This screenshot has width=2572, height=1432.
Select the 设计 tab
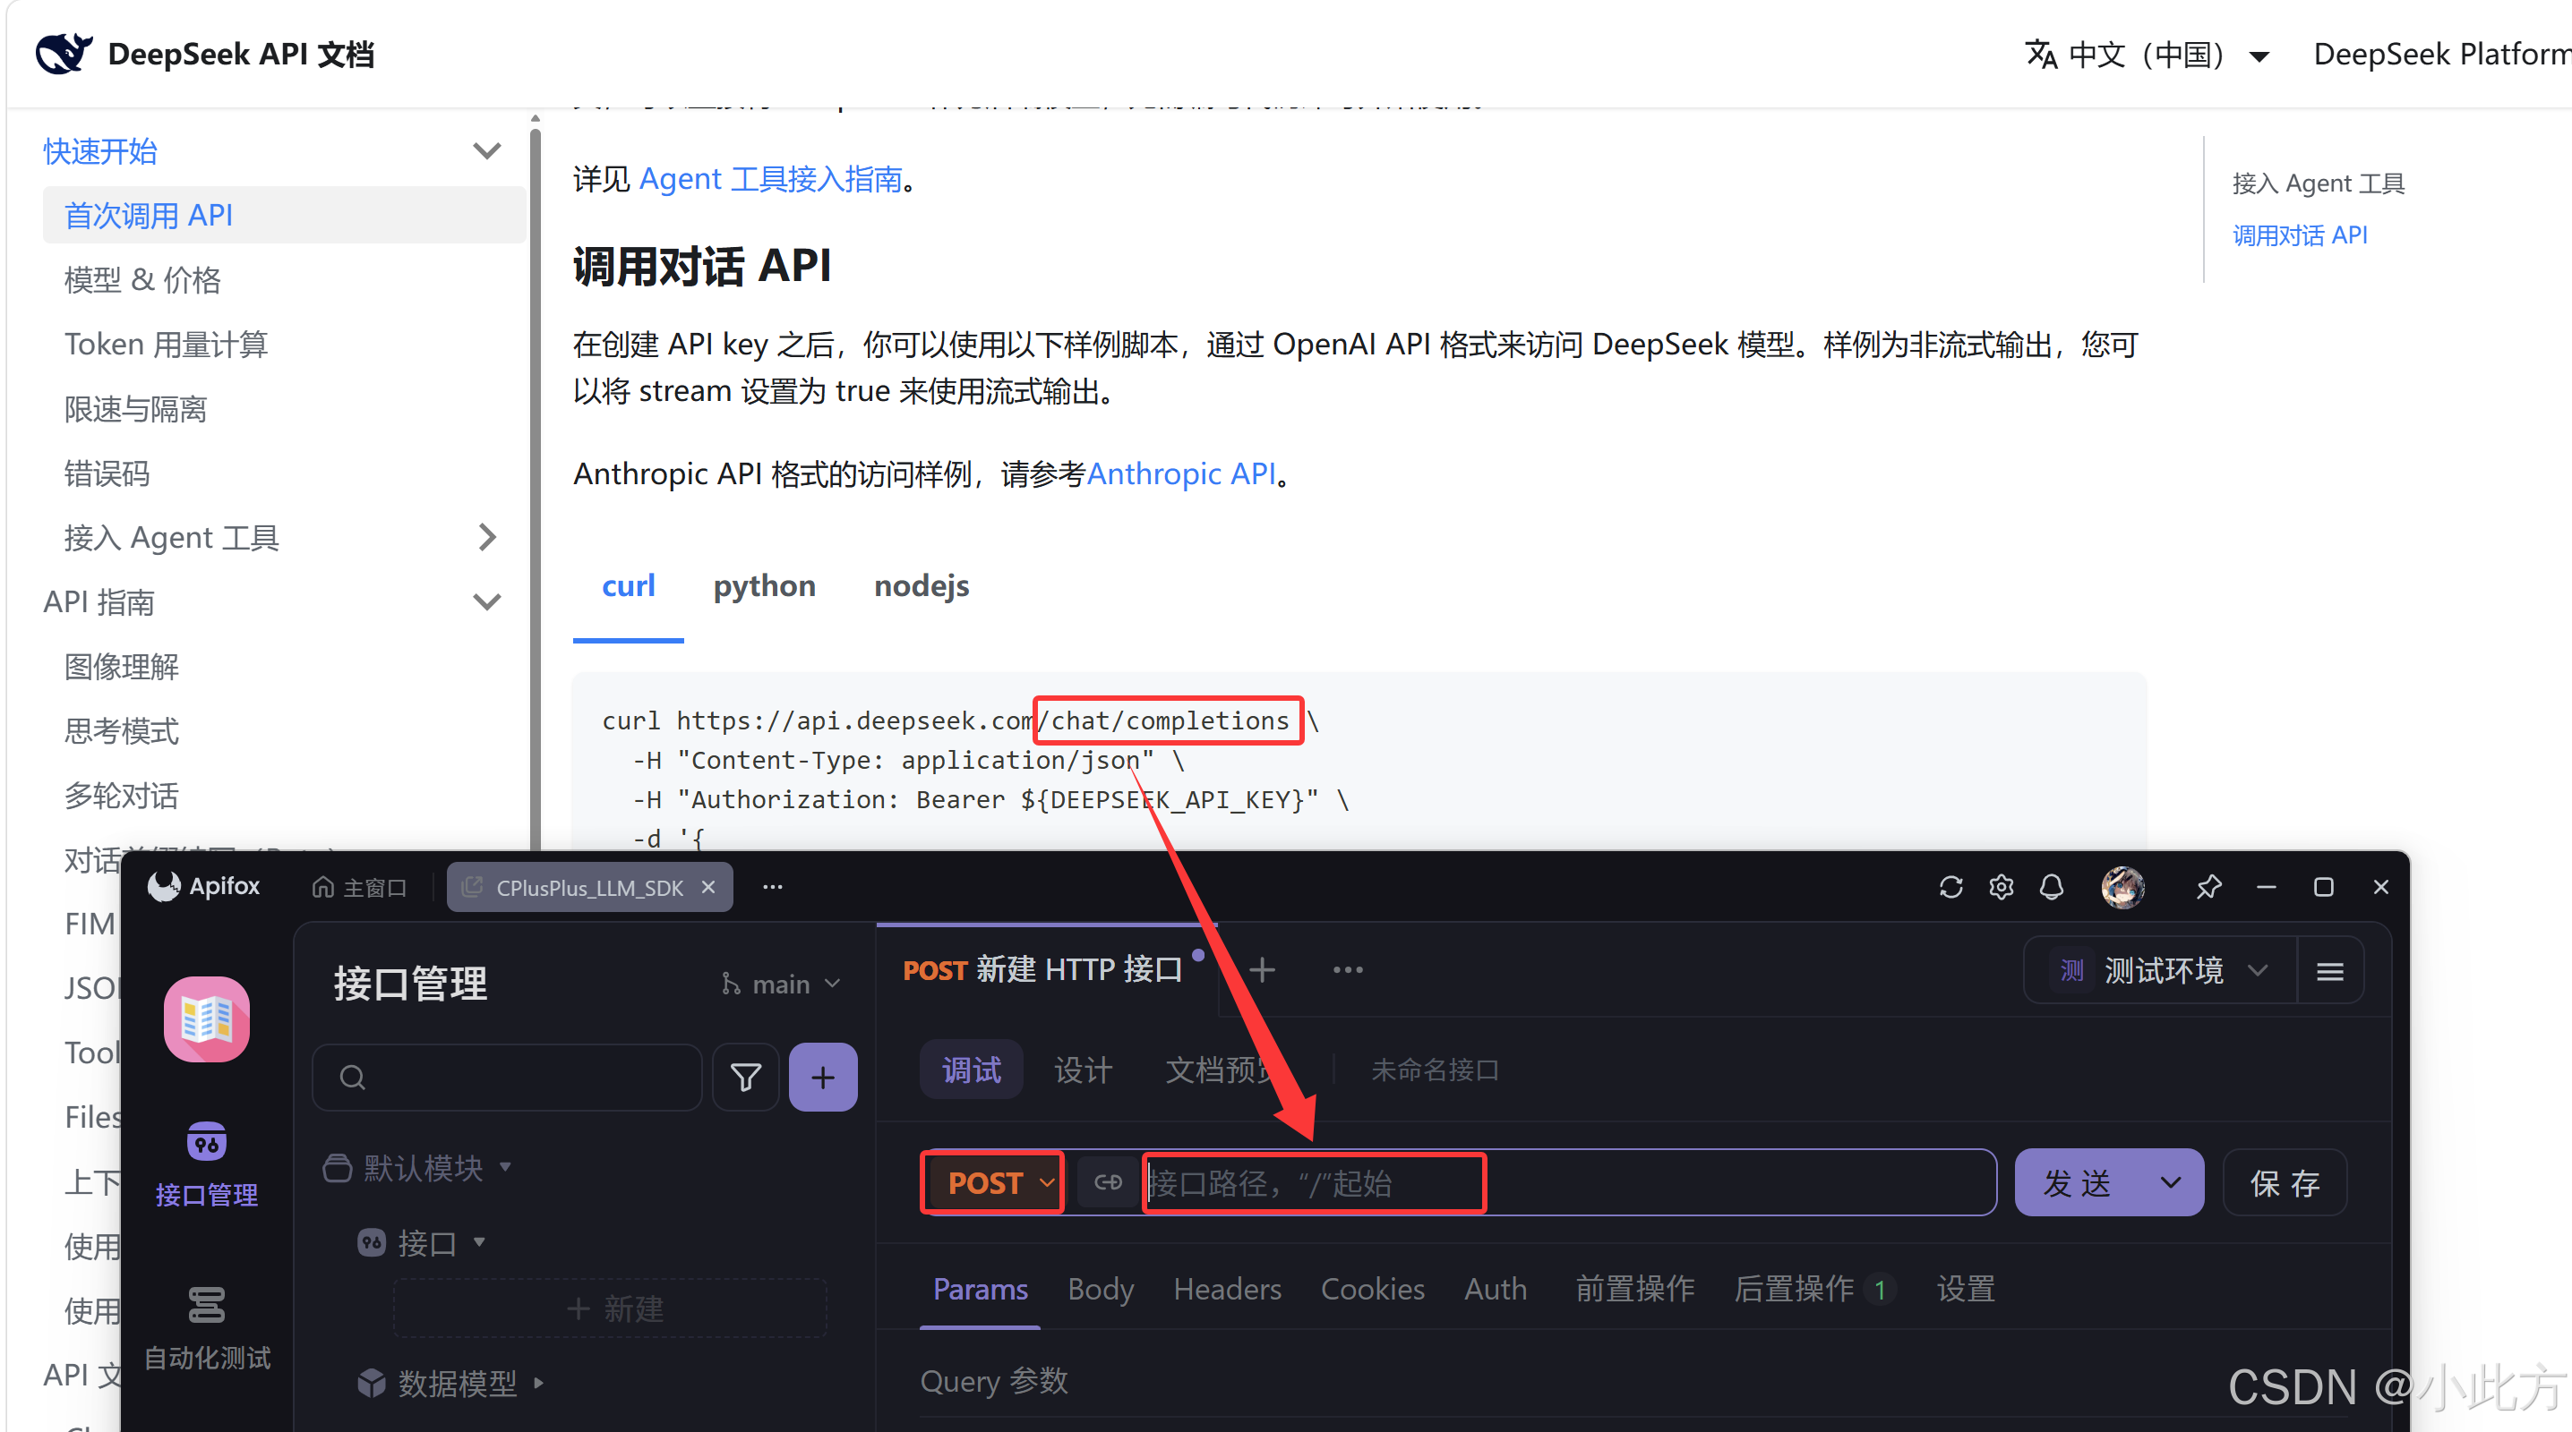pos(1083,1070)
